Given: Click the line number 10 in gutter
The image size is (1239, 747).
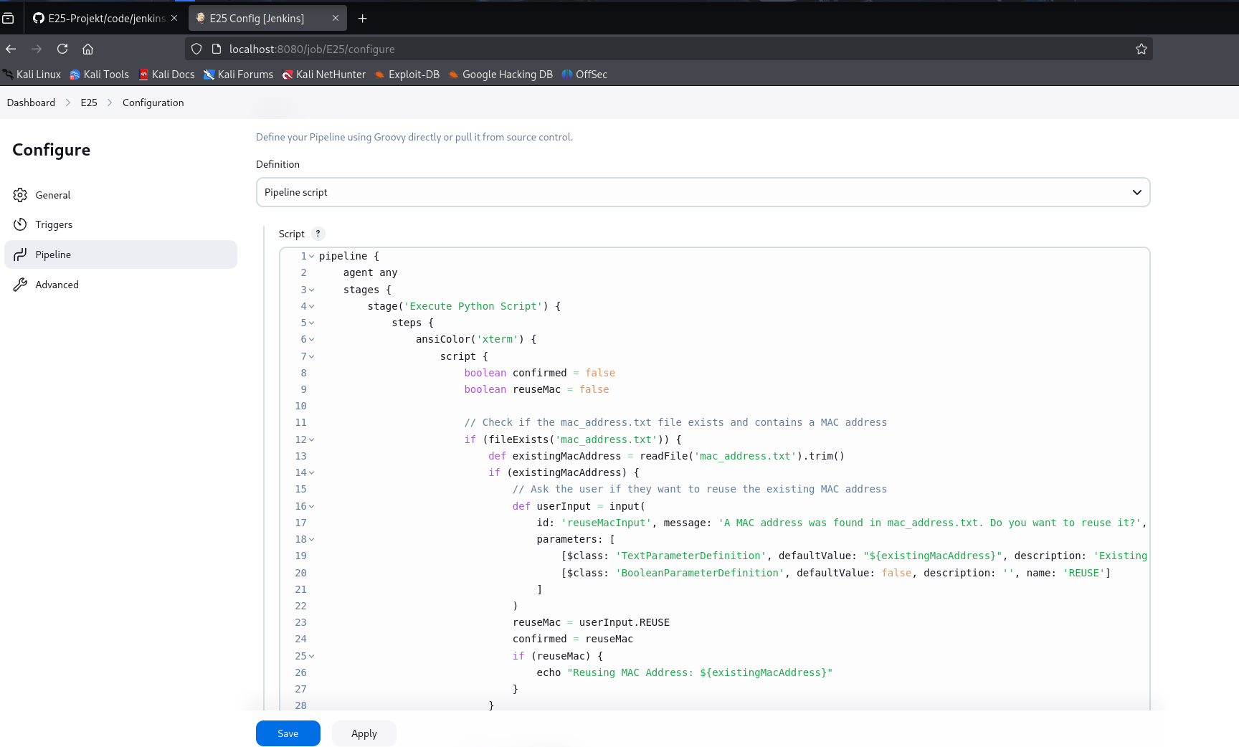Looking at the screenshot, I should 301,406.
